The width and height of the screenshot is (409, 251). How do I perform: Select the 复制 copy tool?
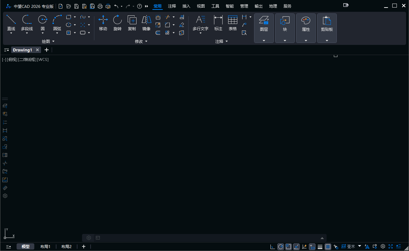click(x=132, y=24)
